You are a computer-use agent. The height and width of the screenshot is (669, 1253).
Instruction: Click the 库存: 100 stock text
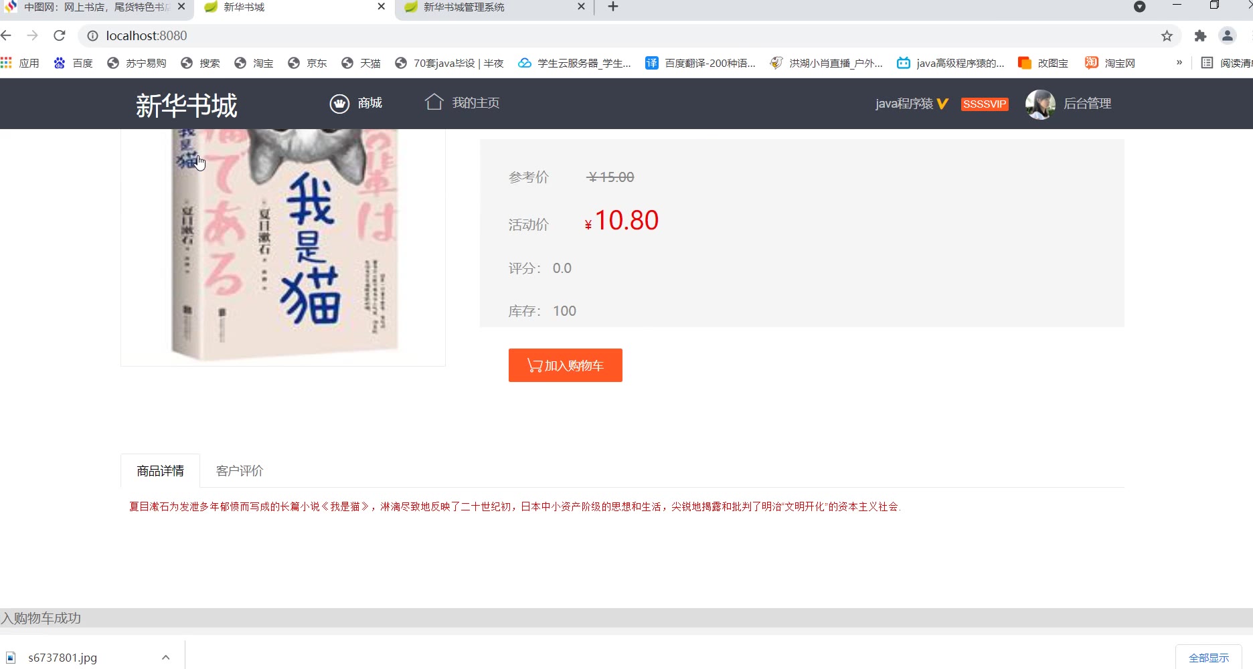(x=542, y=311)
